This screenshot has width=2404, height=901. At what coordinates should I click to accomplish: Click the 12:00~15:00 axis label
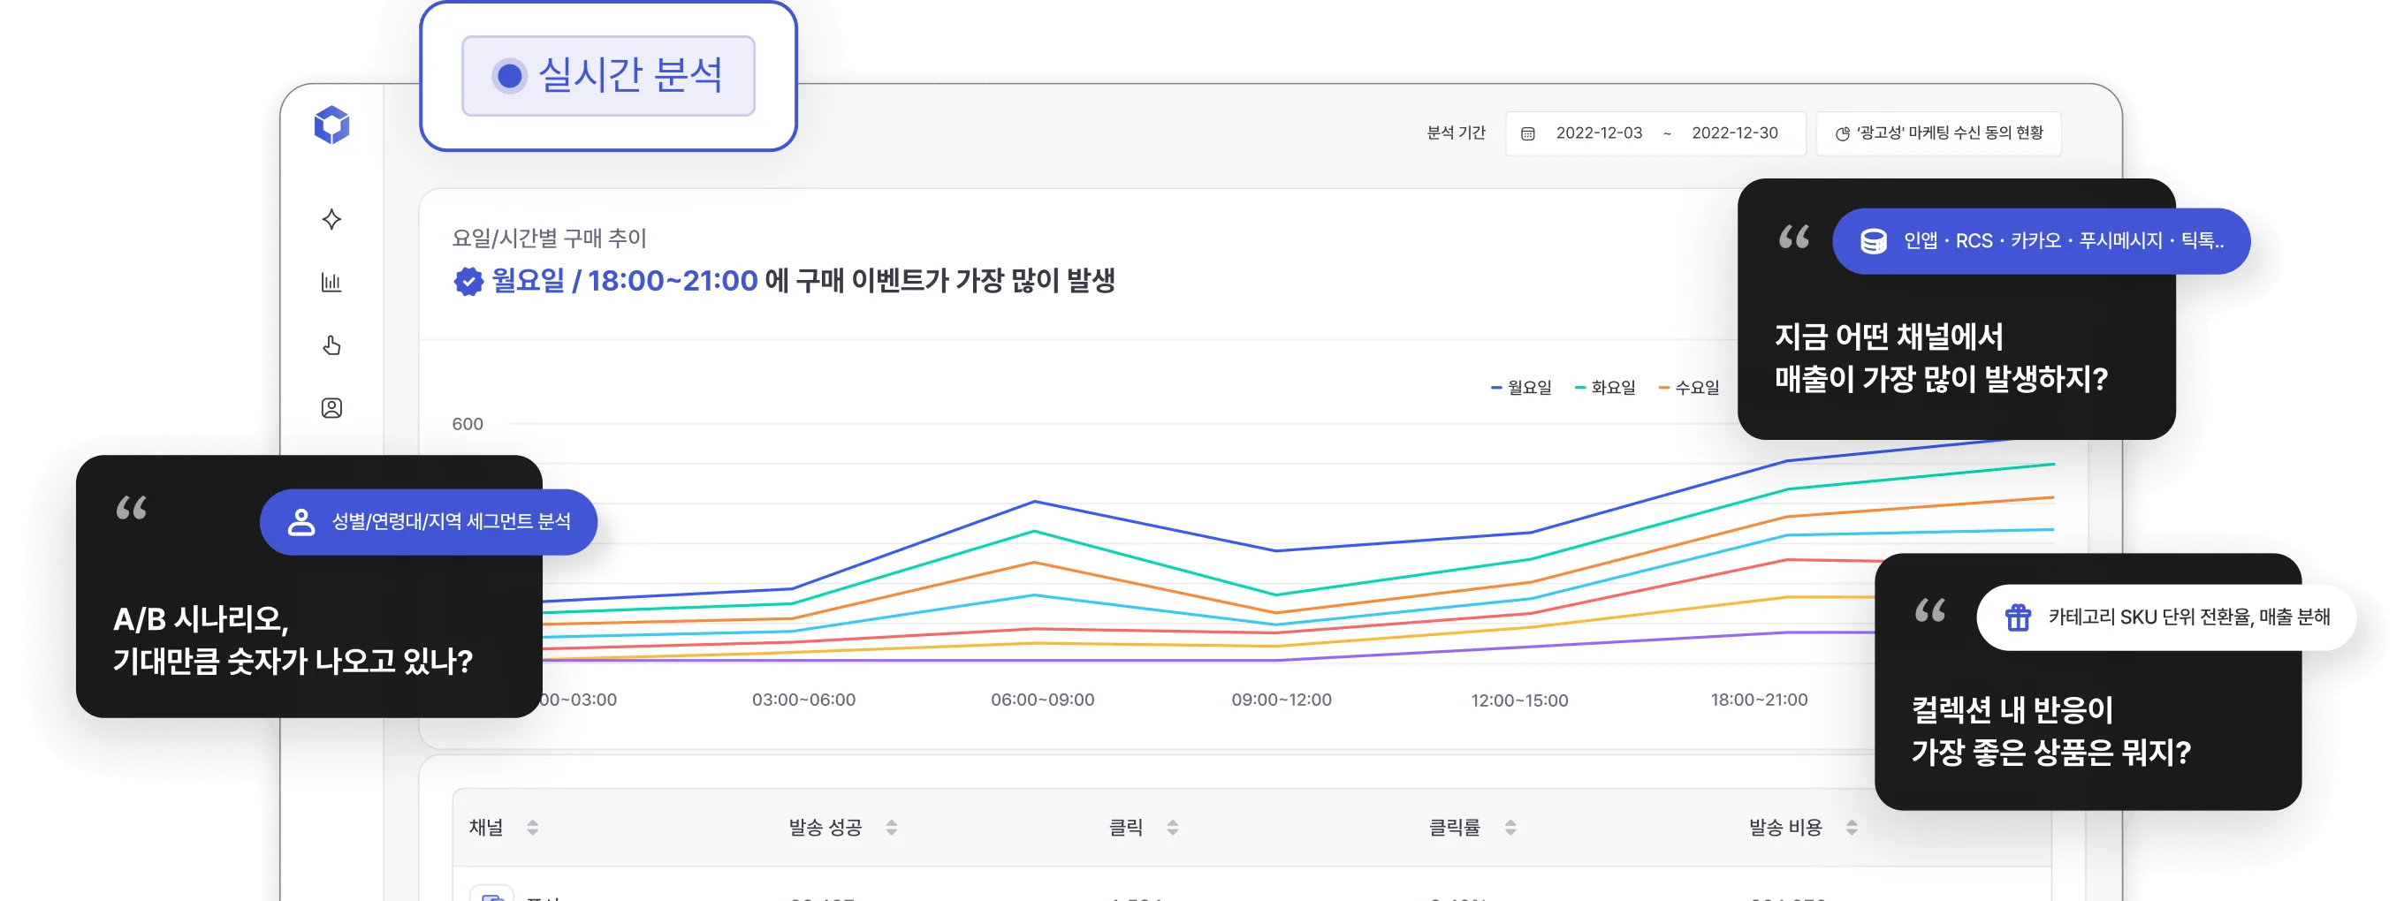click(x=1519, y=700)
